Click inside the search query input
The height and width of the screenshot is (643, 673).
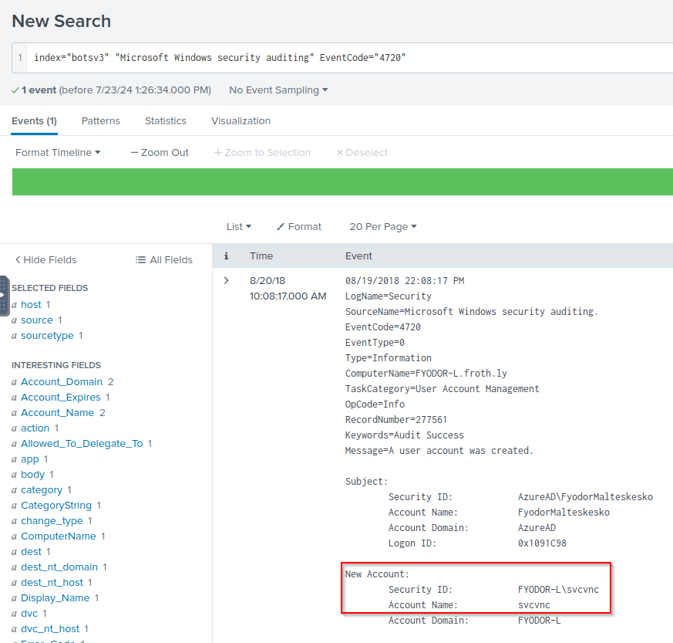[x=347, y=58]
